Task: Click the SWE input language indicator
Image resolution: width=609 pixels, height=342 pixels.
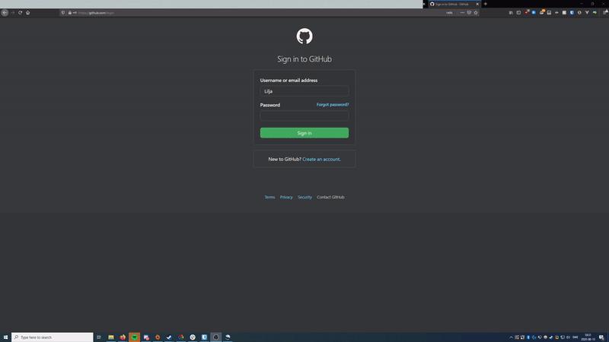Action: [576, 337]
